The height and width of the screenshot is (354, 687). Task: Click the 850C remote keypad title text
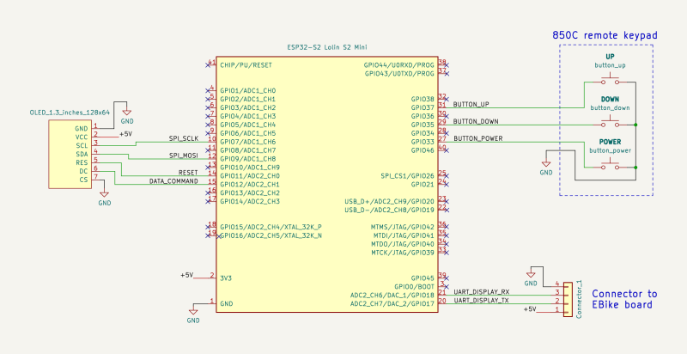[605, 35]
